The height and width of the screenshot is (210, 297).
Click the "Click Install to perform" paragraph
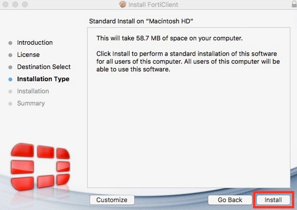pyautogui.click(x=188, y=61)
